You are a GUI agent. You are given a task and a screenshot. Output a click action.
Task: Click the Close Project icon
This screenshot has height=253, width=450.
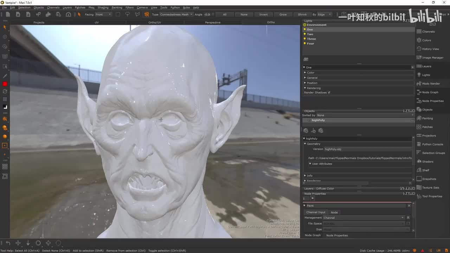(18, 14)
